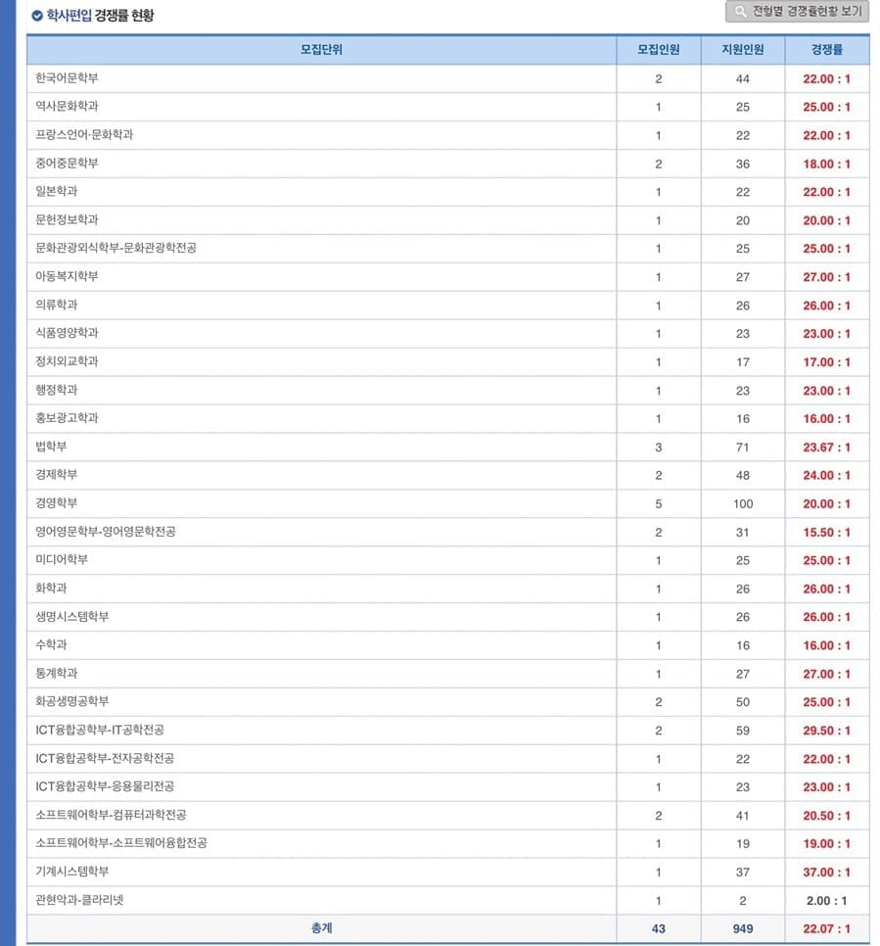Click the 수학과 row name
880x946 pixels.
tap(51, 645)
